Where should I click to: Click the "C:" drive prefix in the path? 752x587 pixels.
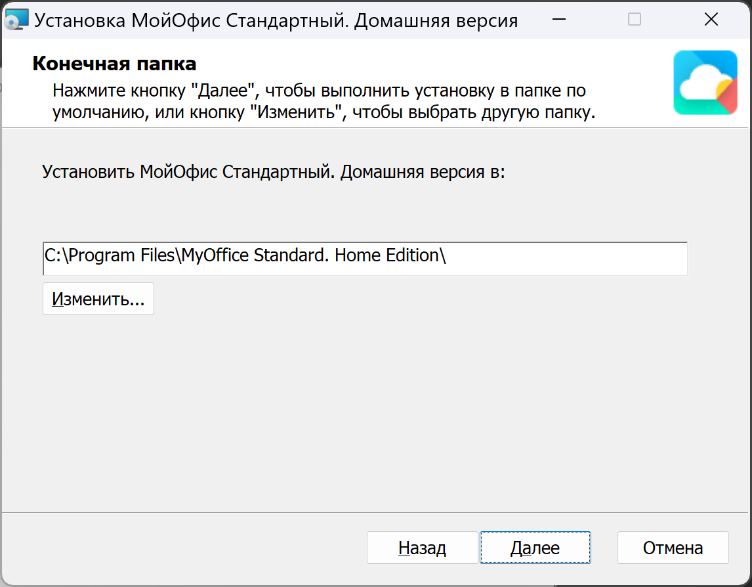click(52, 256)
